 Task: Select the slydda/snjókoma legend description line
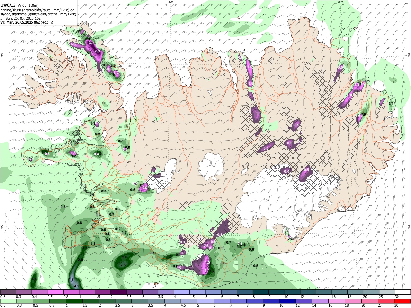pos(38,14)
